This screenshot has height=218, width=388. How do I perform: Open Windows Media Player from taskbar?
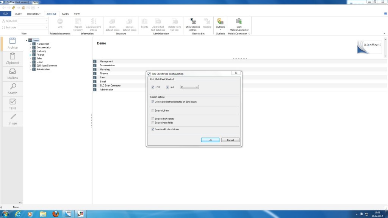[30, 214]
